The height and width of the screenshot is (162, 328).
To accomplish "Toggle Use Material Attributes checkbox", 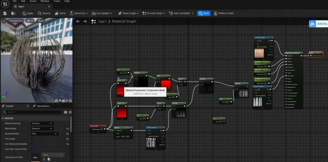I will pos(32,144).
